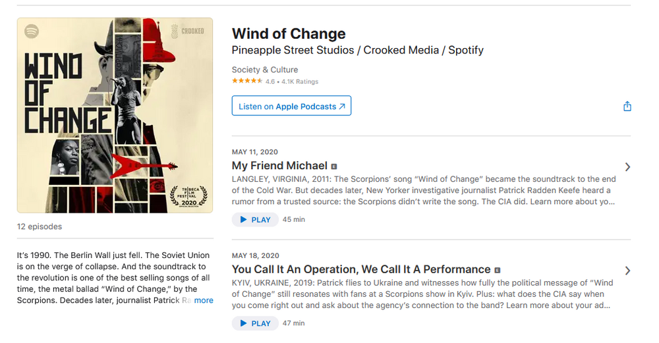
Task: Click the share icon
Action: [x=627, y=107]
